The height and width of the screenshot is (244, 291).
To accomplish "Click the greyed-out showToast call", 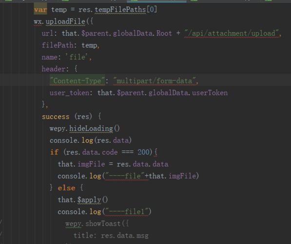I will tap(103, 224).
